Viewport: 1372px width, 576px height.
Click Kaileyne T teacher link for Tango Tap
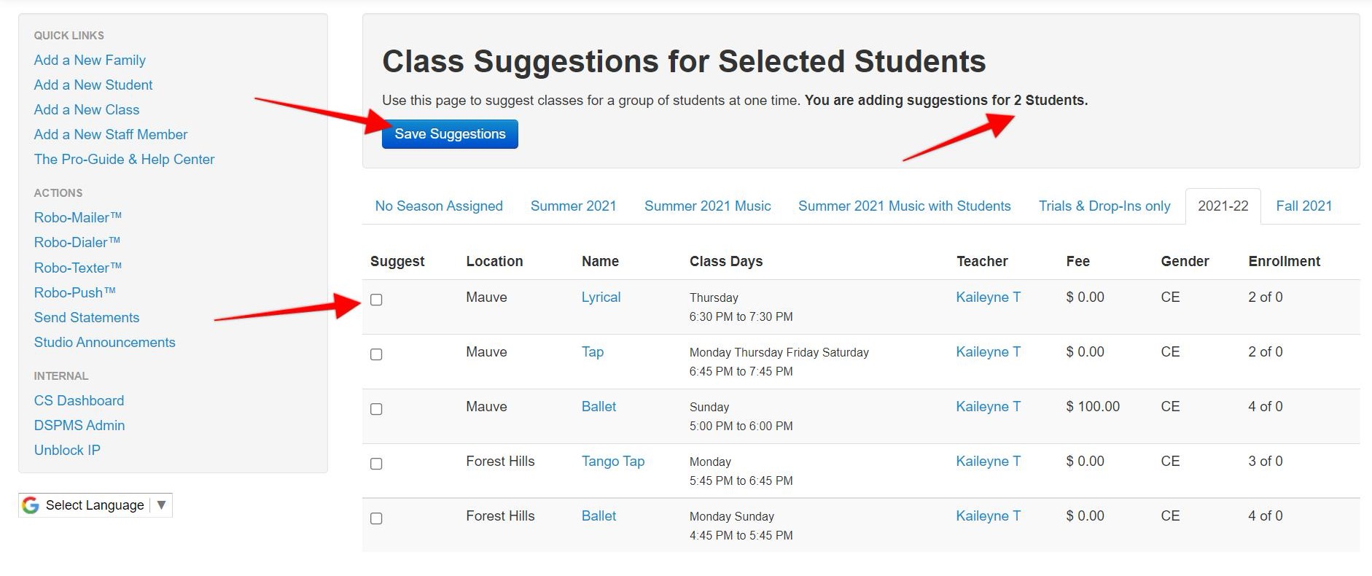pos(988,462)
